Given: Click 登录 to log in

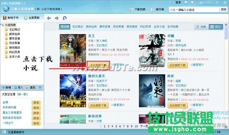Looking at the screenshot, I should coord(178,2).
